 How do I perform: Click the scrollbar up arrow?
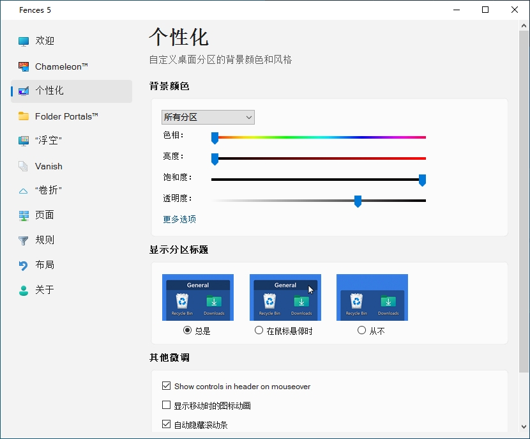524,26
